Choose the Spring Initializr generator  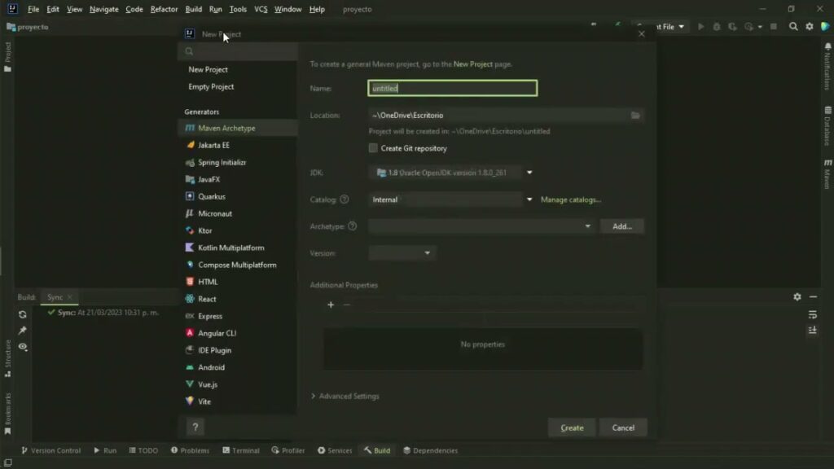(x=222, y=163)
